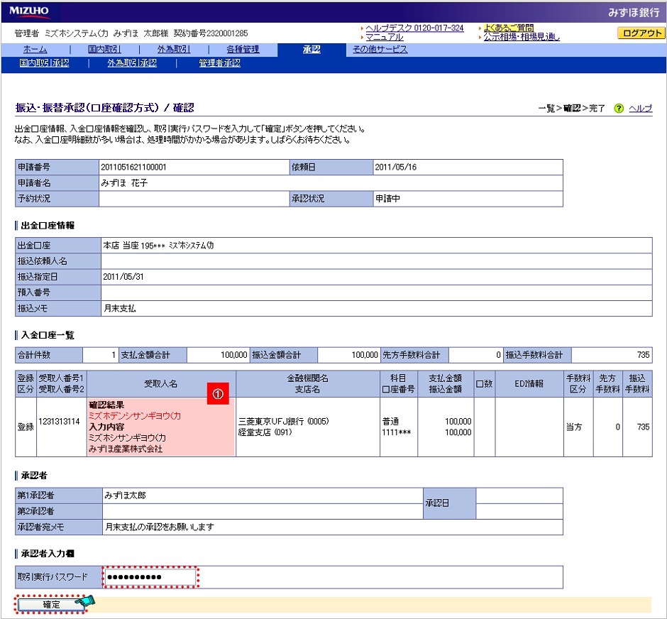The height and width of the screenshot is (619, 667).
Task: Go to 外為取引承認 submenu
Action: pos(132,63)
